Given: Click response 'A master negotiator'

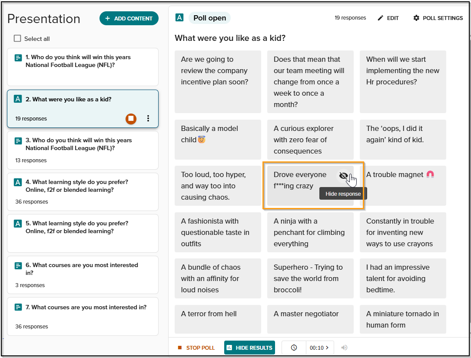Looking at the screenshot, I should click(310, 319).
